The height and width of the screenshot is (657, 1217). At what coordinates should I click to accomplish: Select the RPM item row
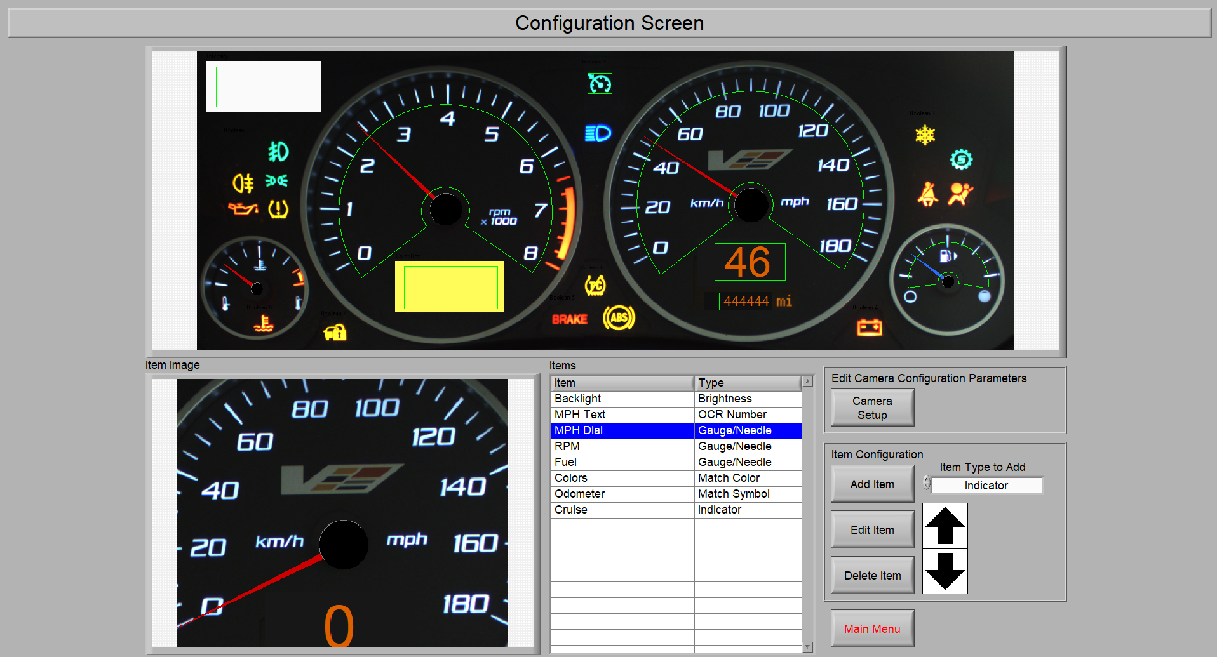pyautogui.click(x=676, y=446)
